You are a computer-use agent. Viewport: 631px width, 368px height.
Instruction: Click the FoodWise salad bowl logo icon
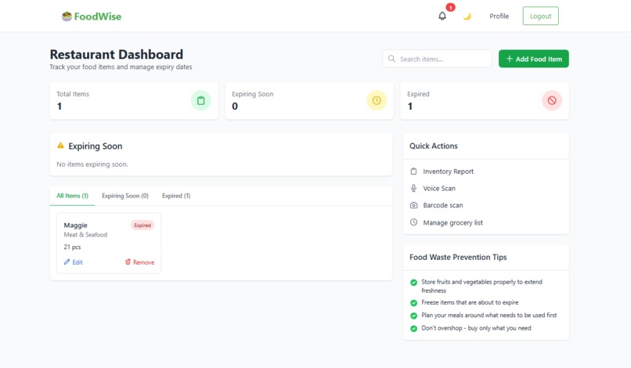67,16
